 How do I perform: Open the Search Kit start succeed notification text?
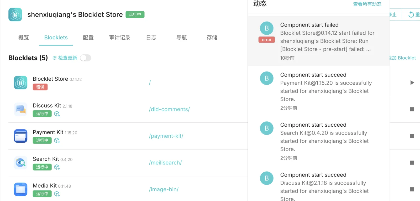(x=324, y=141)
